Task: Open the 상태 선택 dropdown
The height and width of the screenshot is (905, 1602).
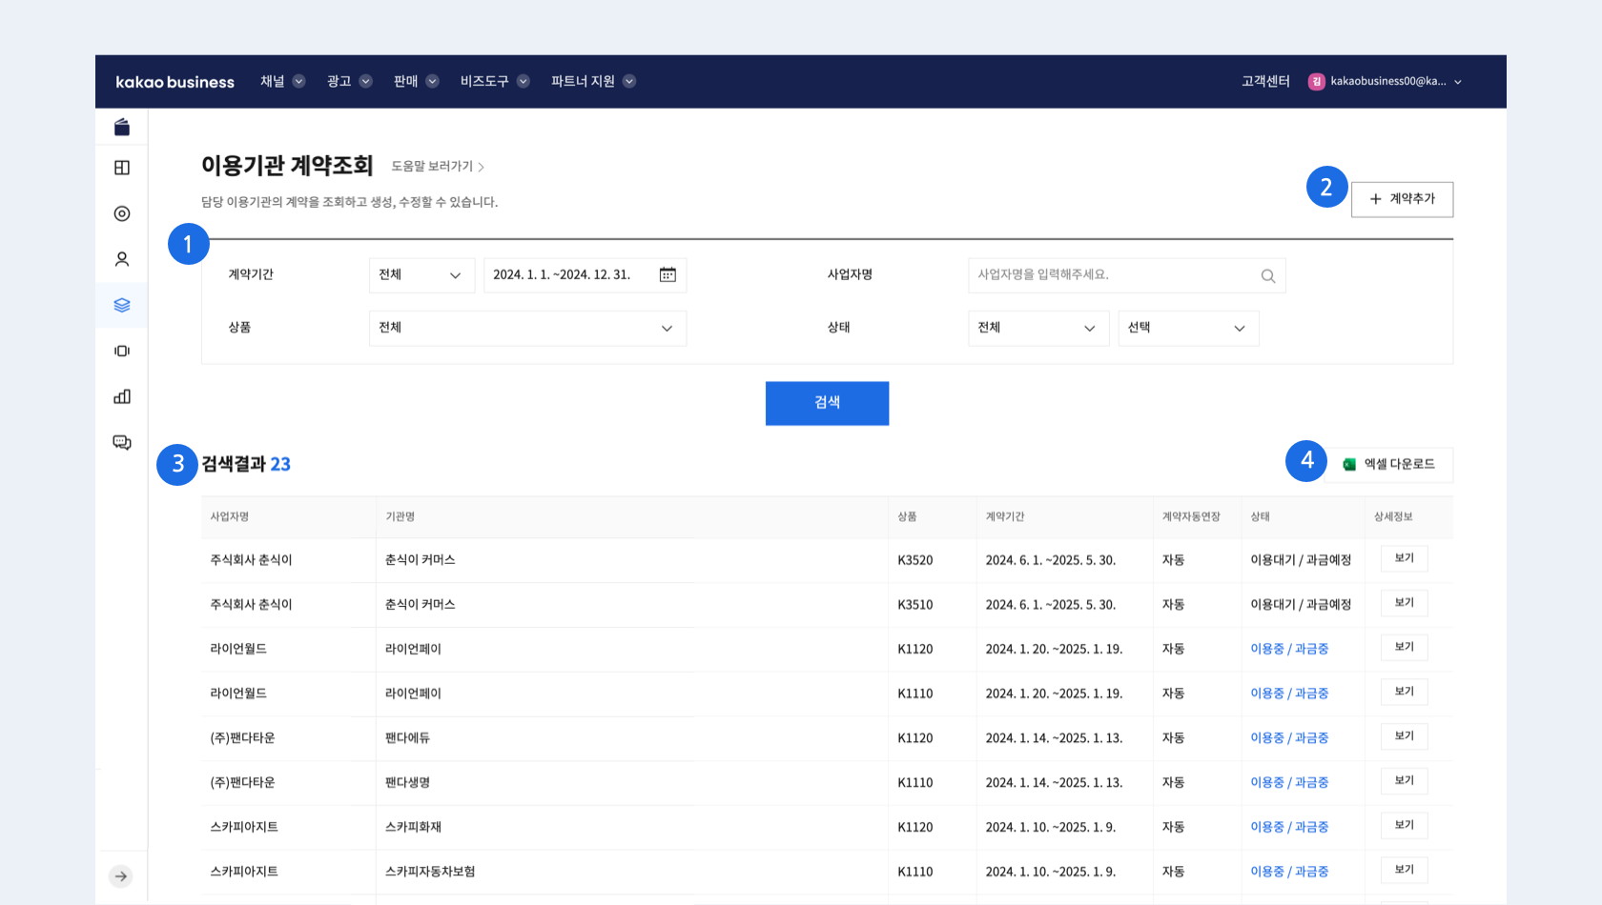Action: tap(1187, 328)
